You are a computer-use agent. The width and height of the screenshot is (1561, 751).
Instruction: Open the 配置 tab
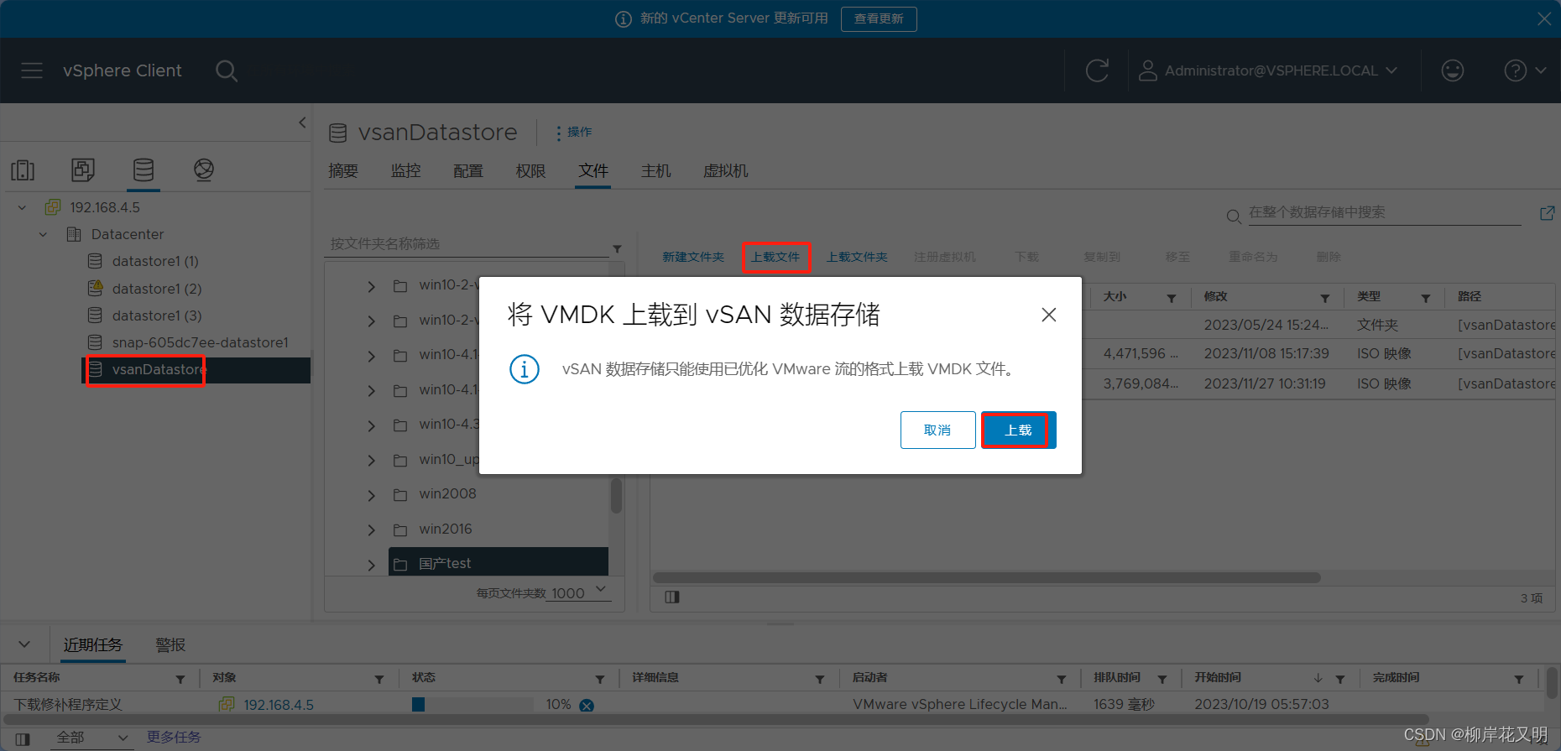pos(468,171)
